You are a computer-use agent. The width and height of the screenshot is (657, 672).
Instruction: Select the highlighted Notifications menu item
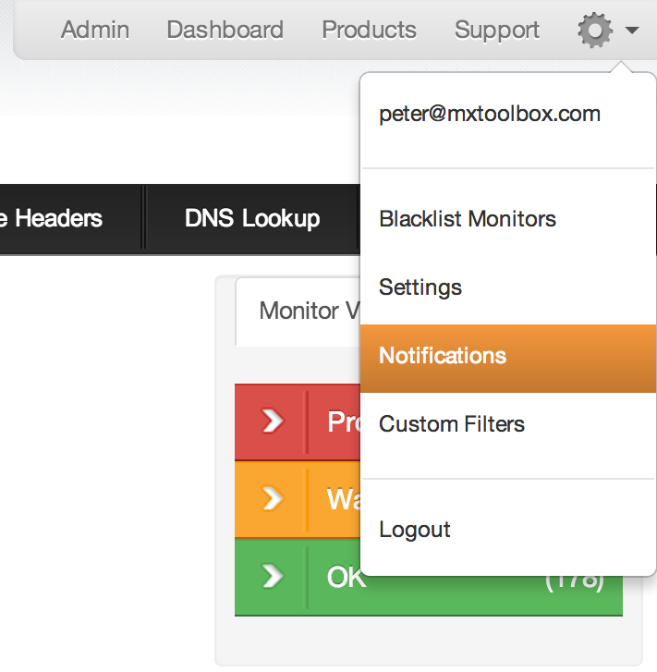(x=443, y=356)
